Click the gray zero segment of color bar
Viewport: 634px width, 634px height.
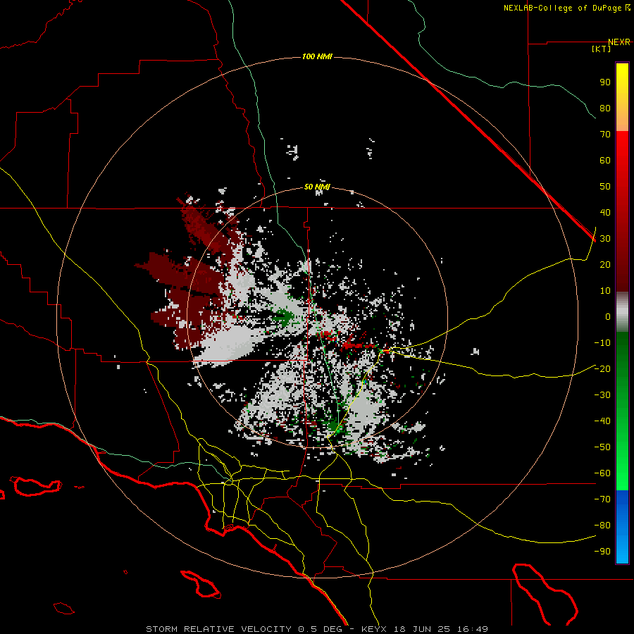pos(622,312)
